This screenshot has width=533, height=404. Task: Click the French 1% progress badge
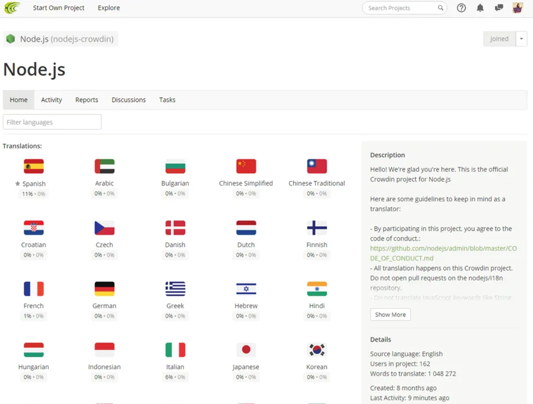coord(34,316)
